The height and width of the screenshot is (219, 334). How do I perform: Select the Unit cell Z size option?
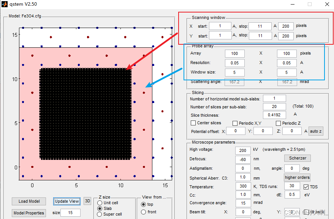(100, 203)
